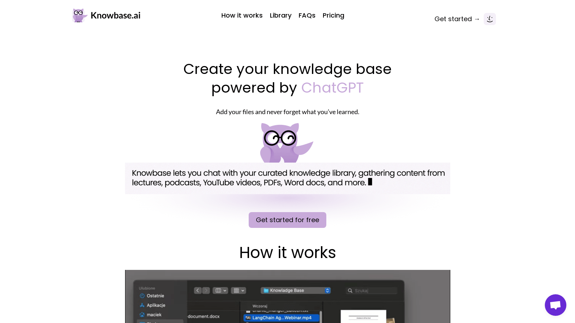Open the chat widget bubble
The height and width of the screenshot is (323, 575).
click(556, 305)
